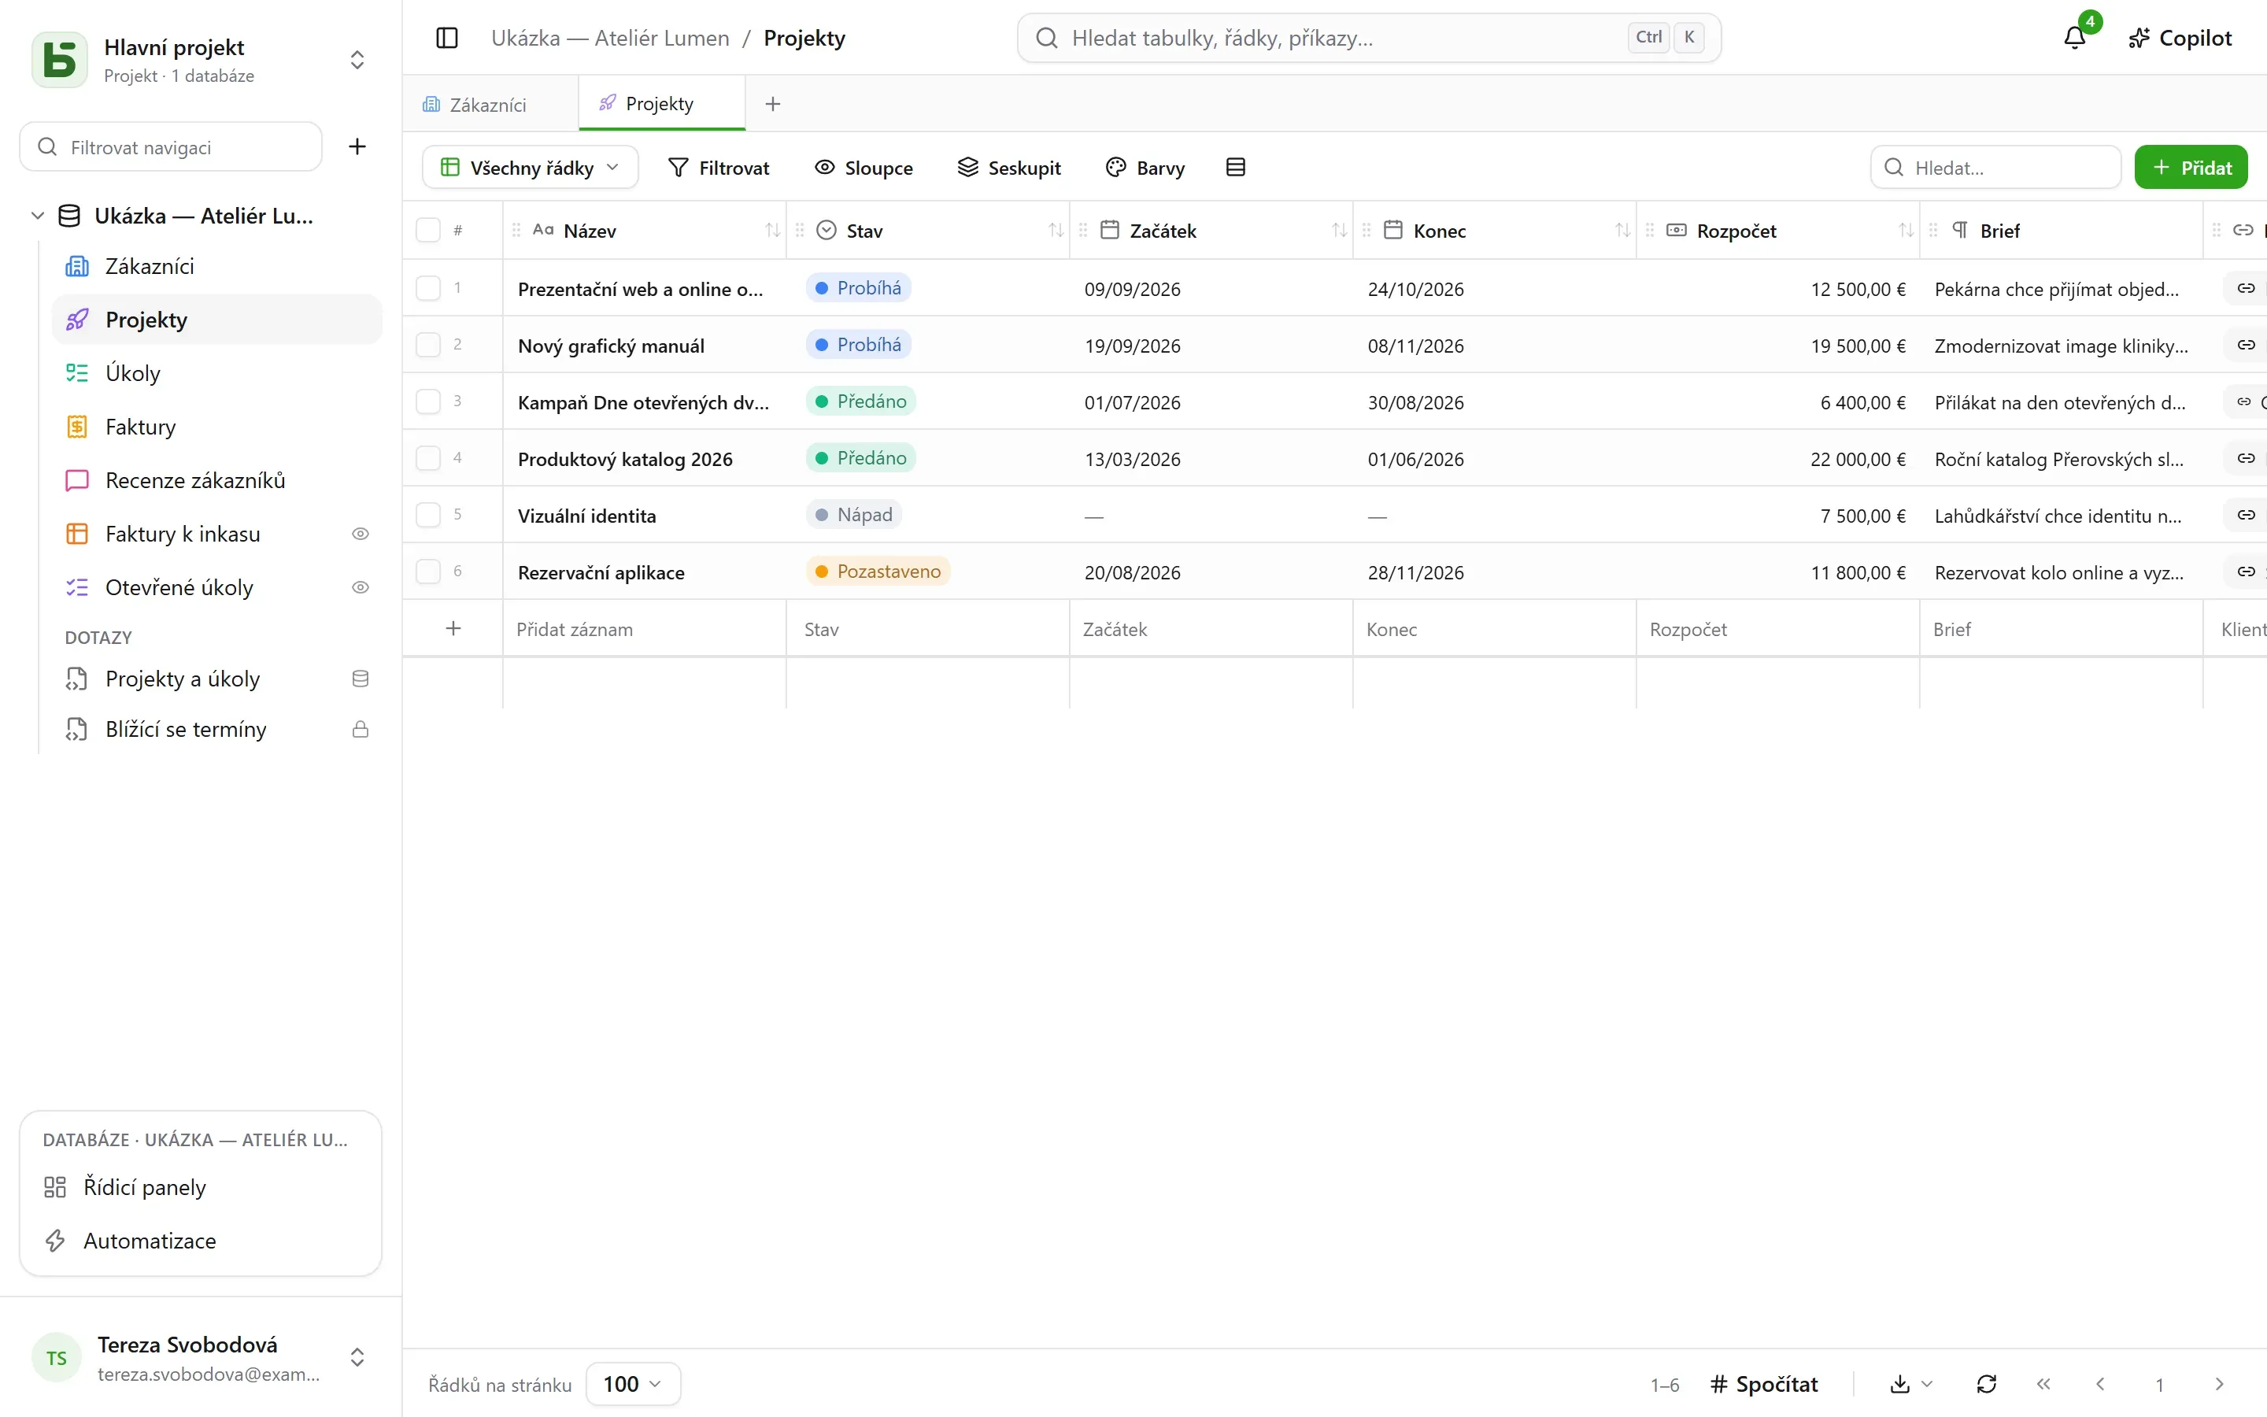Click Pozastaveno status badge

click(x=878, y=571)
